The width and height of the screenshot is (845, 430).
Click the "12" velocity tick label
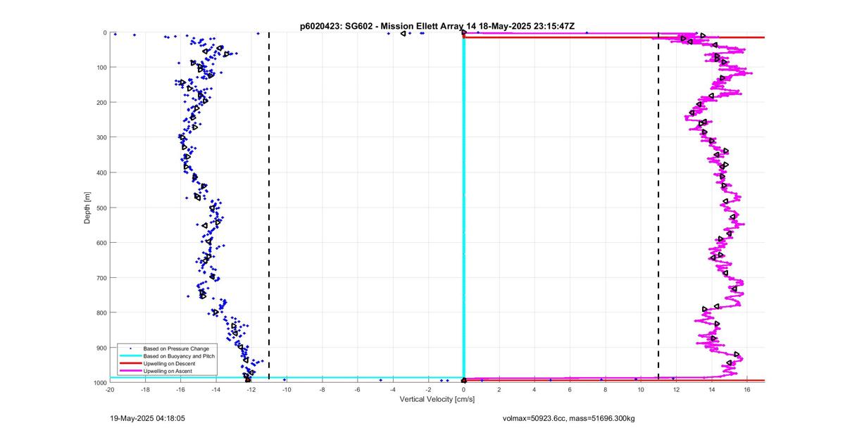676,388
